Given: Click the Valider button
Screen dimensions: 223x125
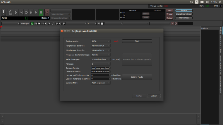Looking at the screenshot, I should (x=154, y=96).
